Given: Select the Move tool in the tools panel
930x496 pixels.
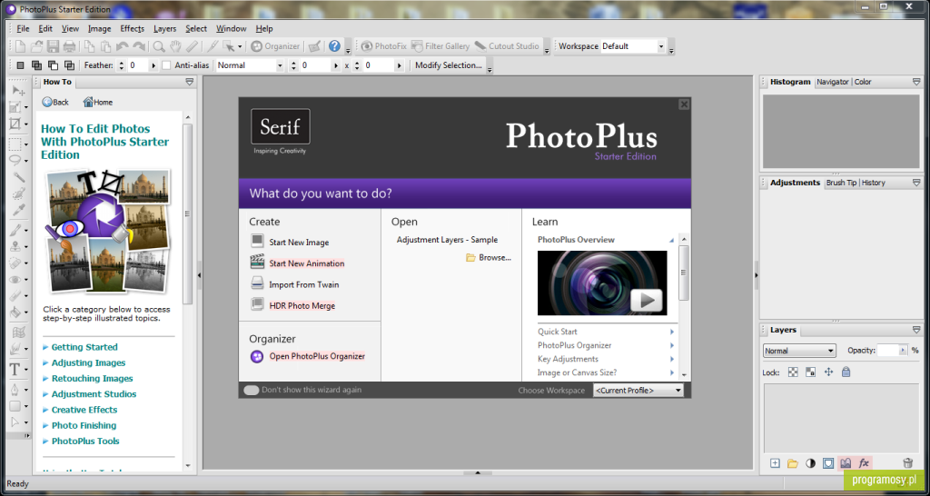Looking at the screenshot, I should click(x=18, y=92).
